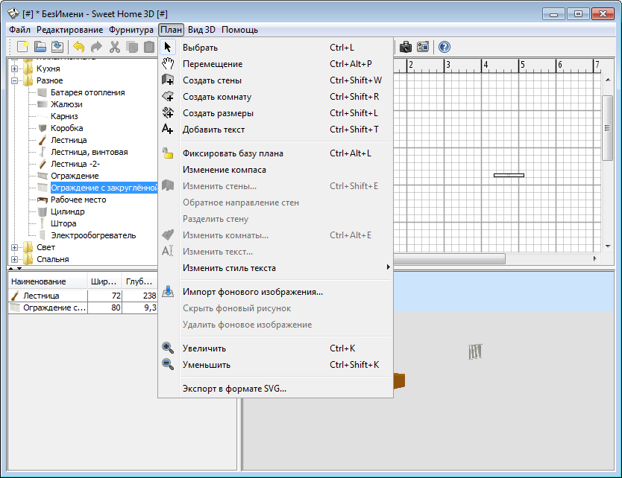The height and width of the screenshot is (478, 622).
Task: Click the hand icon beside Перемещение
Action: [168, 63]
